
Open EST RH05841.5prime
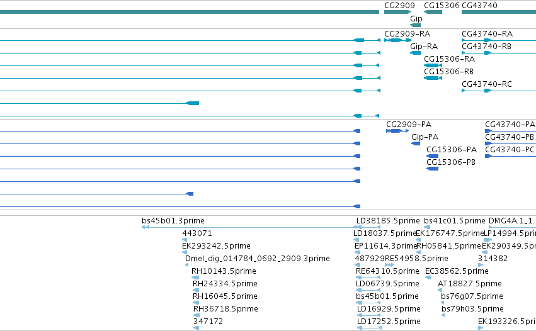(449, 246)
